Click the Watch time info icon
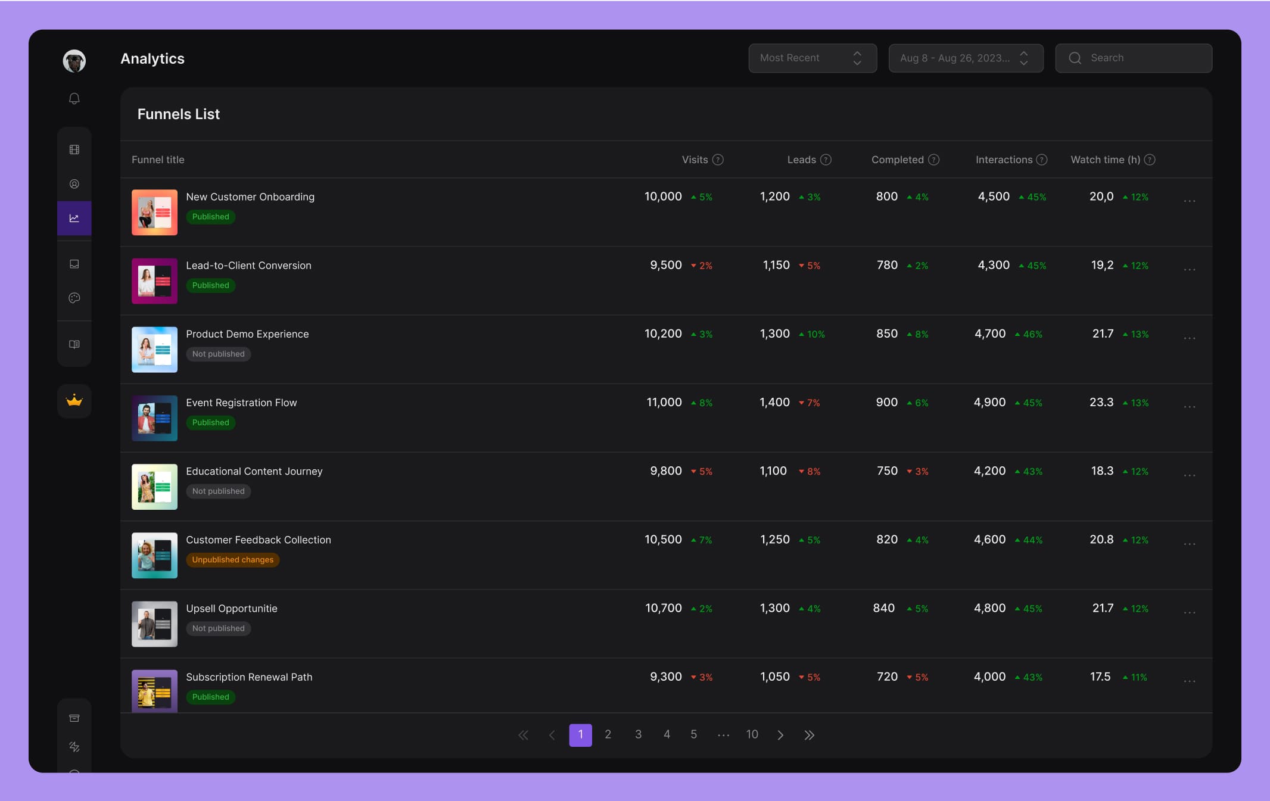 1150,160
